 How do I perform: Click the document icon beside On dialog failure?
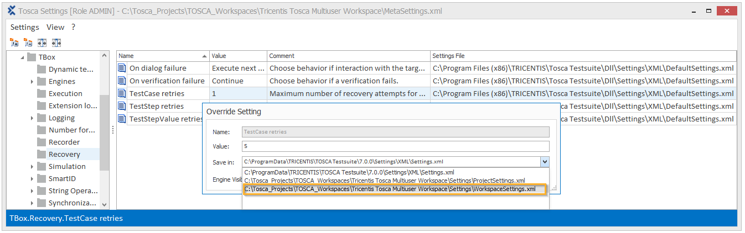click(122, 68)
